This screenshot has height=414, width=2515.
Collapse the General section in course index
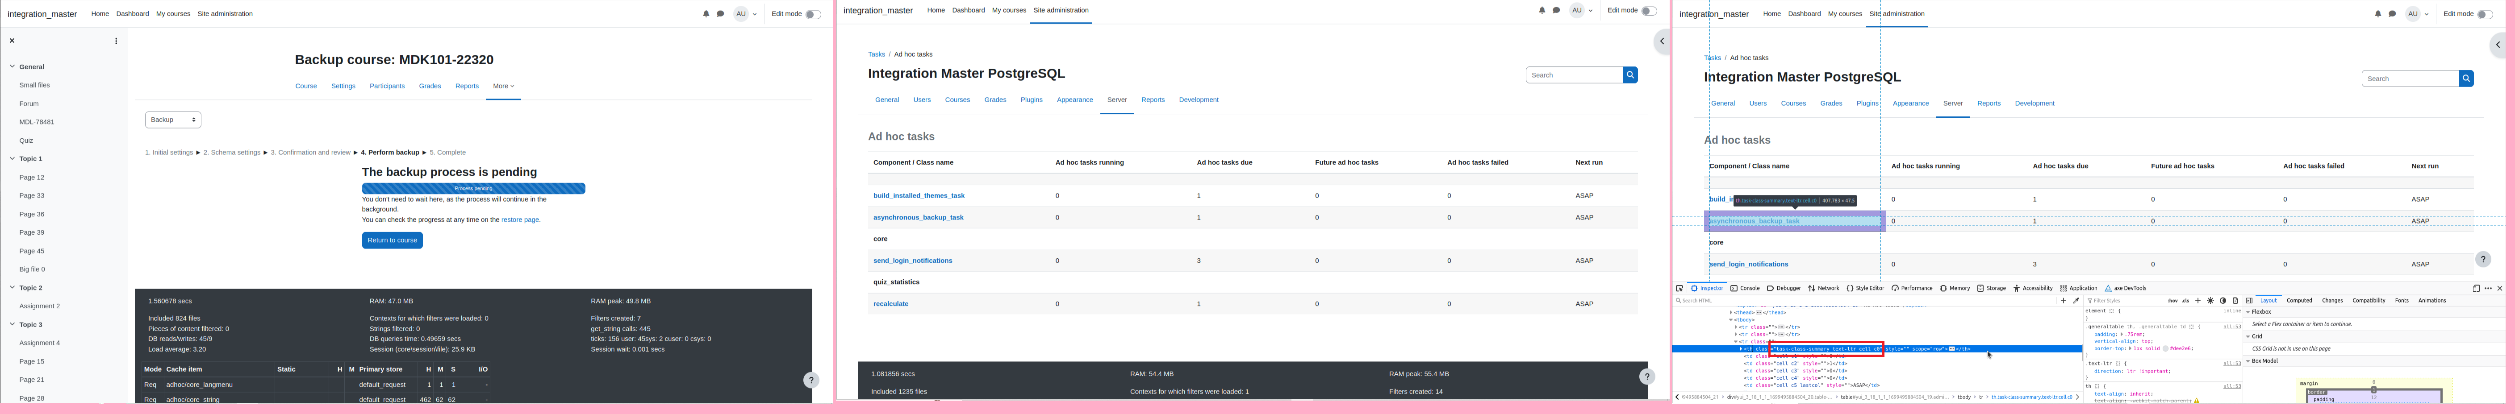coord(12,66)
